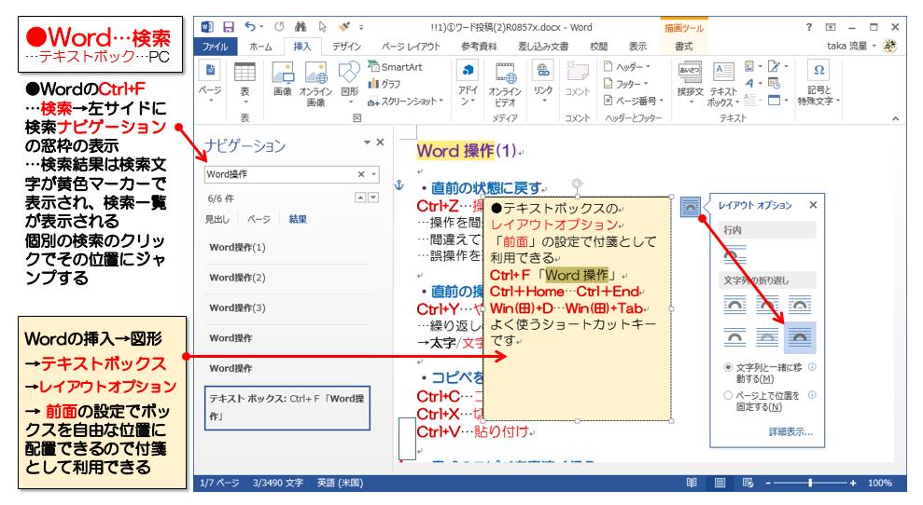Select search result Word操作(1)
Image resolution: width=923 pixels, height=505 pixels.
(x=287, y=248)
